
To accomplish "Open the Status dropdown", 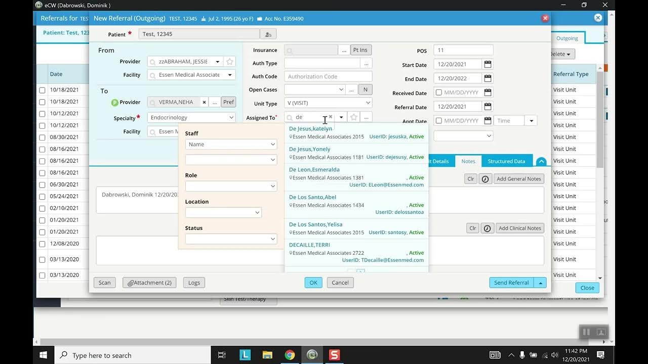I will 231,239.
